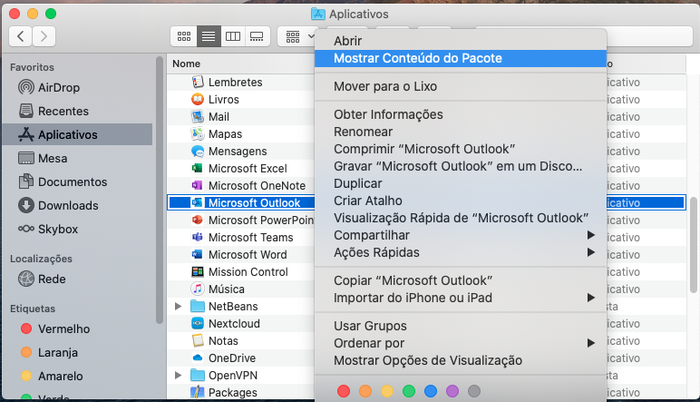The image size is (700, 402).
Task: Select the OpenVPN folder row
Action: [x=241, y=375]
